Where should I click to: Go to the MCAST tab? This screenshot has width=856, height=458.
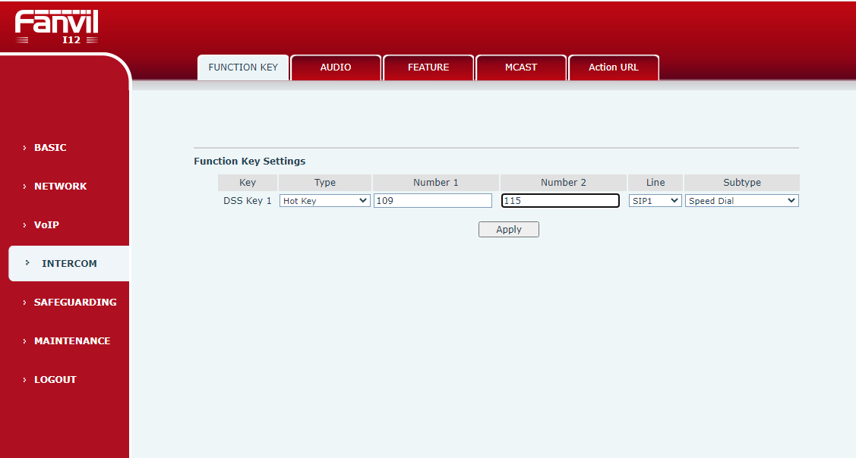[x=521, y=67]
